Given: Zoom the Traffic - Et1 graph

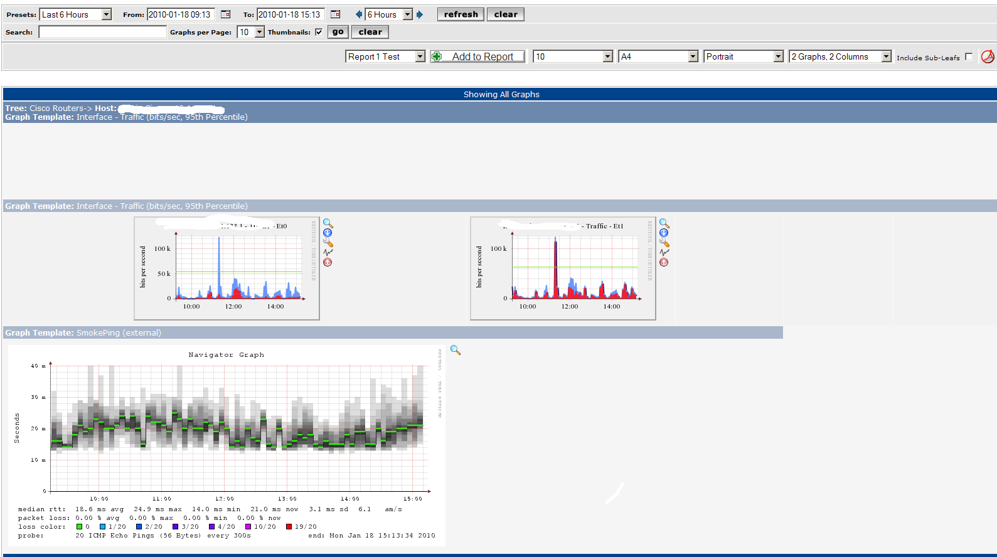Looking at the screenshot, I should (664, 223).
